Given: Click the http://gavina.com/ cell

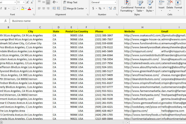Looking at the screenshot, I should (x=142, y=111).
